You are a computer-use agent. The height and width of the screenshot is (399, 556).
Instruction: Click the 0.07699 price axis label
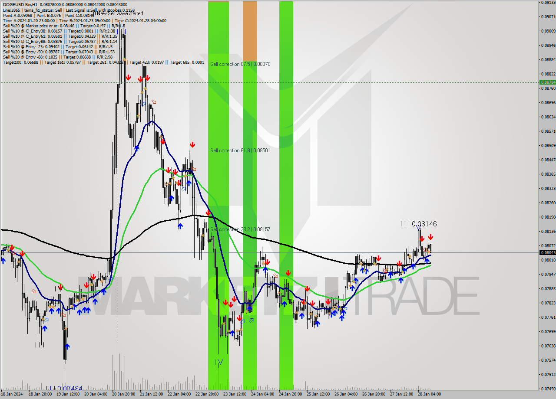(x=548, y=331)
